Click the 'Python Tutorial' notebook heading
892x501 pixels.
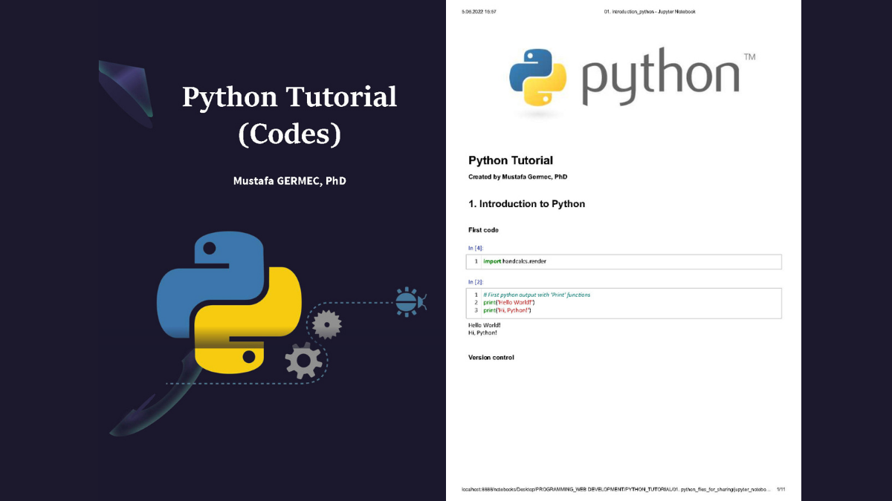(511, 160)
